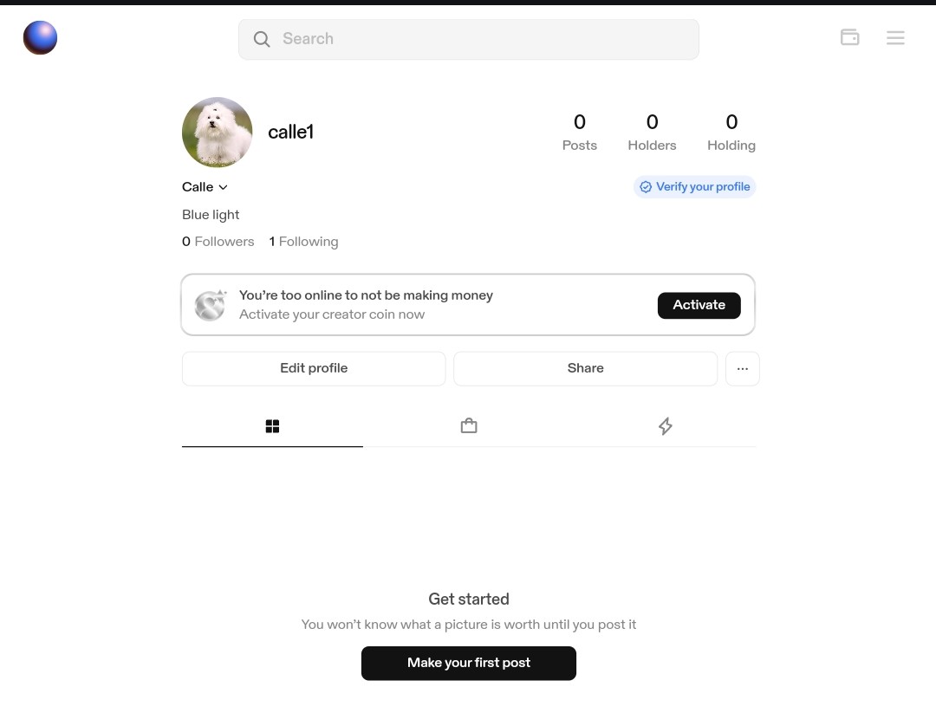Click the silver creator coin icon

pyautogui.click(x=210, y=305)
